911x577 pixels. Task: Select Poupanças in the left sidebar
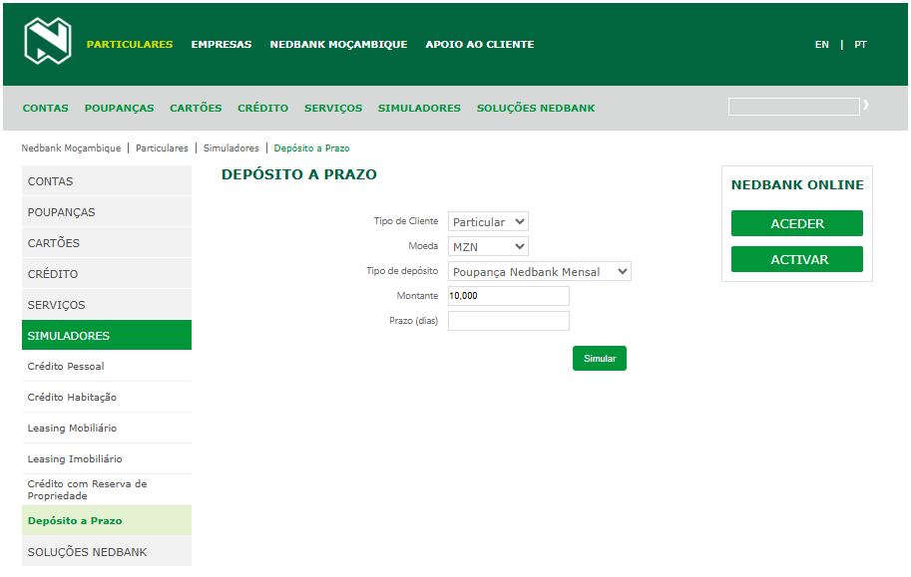107,212
